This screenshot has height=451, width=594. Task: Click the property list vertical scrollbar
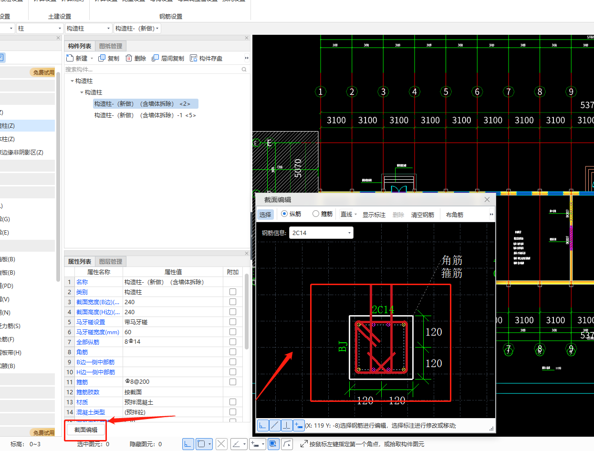pyautogui.click(x=247, y=311)
